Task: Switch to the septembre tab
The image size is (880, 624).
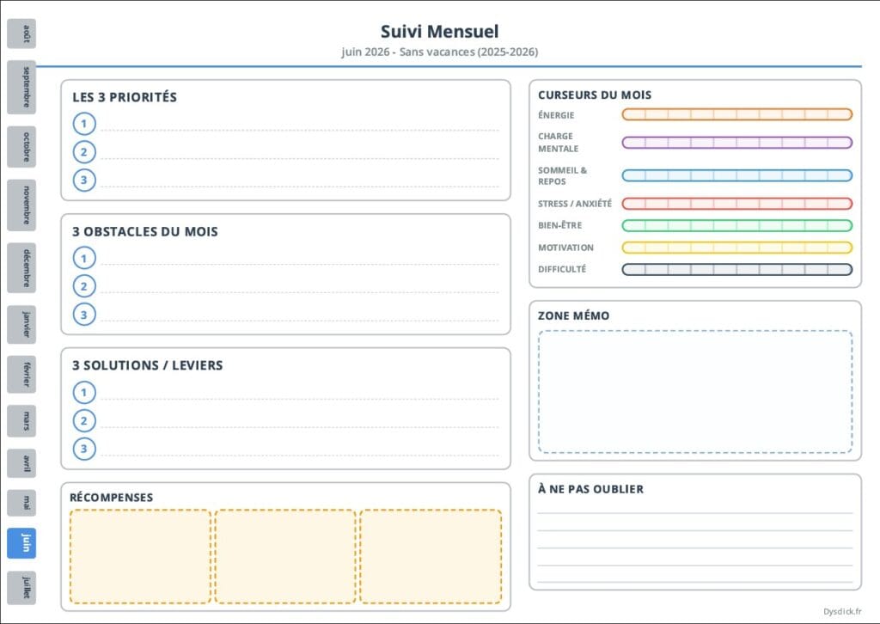Action: (21, 87)
